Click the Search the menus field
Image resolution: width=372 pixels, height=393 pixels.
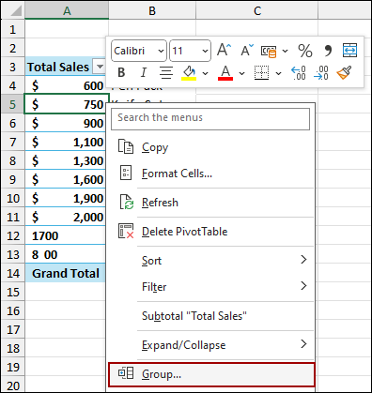point(210,119)
